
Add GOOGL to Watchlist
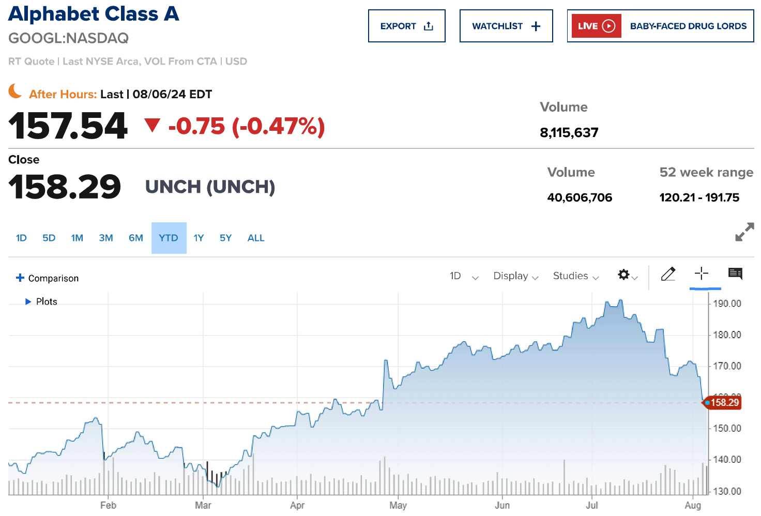point(506,26)
